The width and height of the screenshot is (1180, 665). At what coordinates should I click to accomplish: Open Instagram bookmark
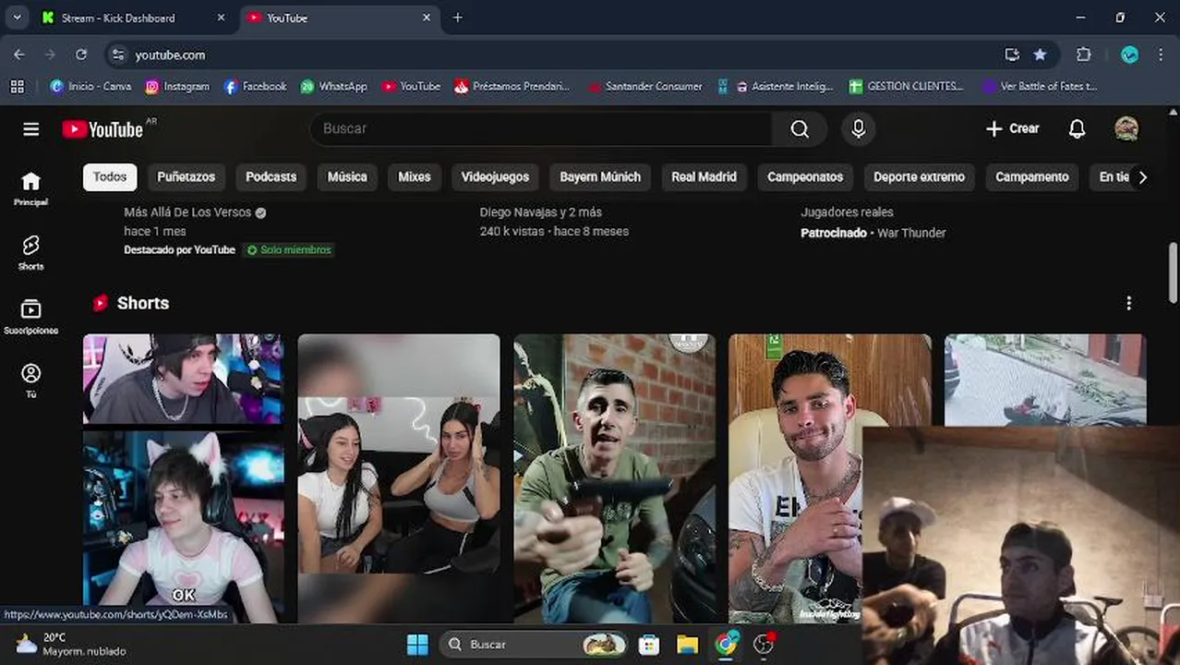(x=177, y=86)
